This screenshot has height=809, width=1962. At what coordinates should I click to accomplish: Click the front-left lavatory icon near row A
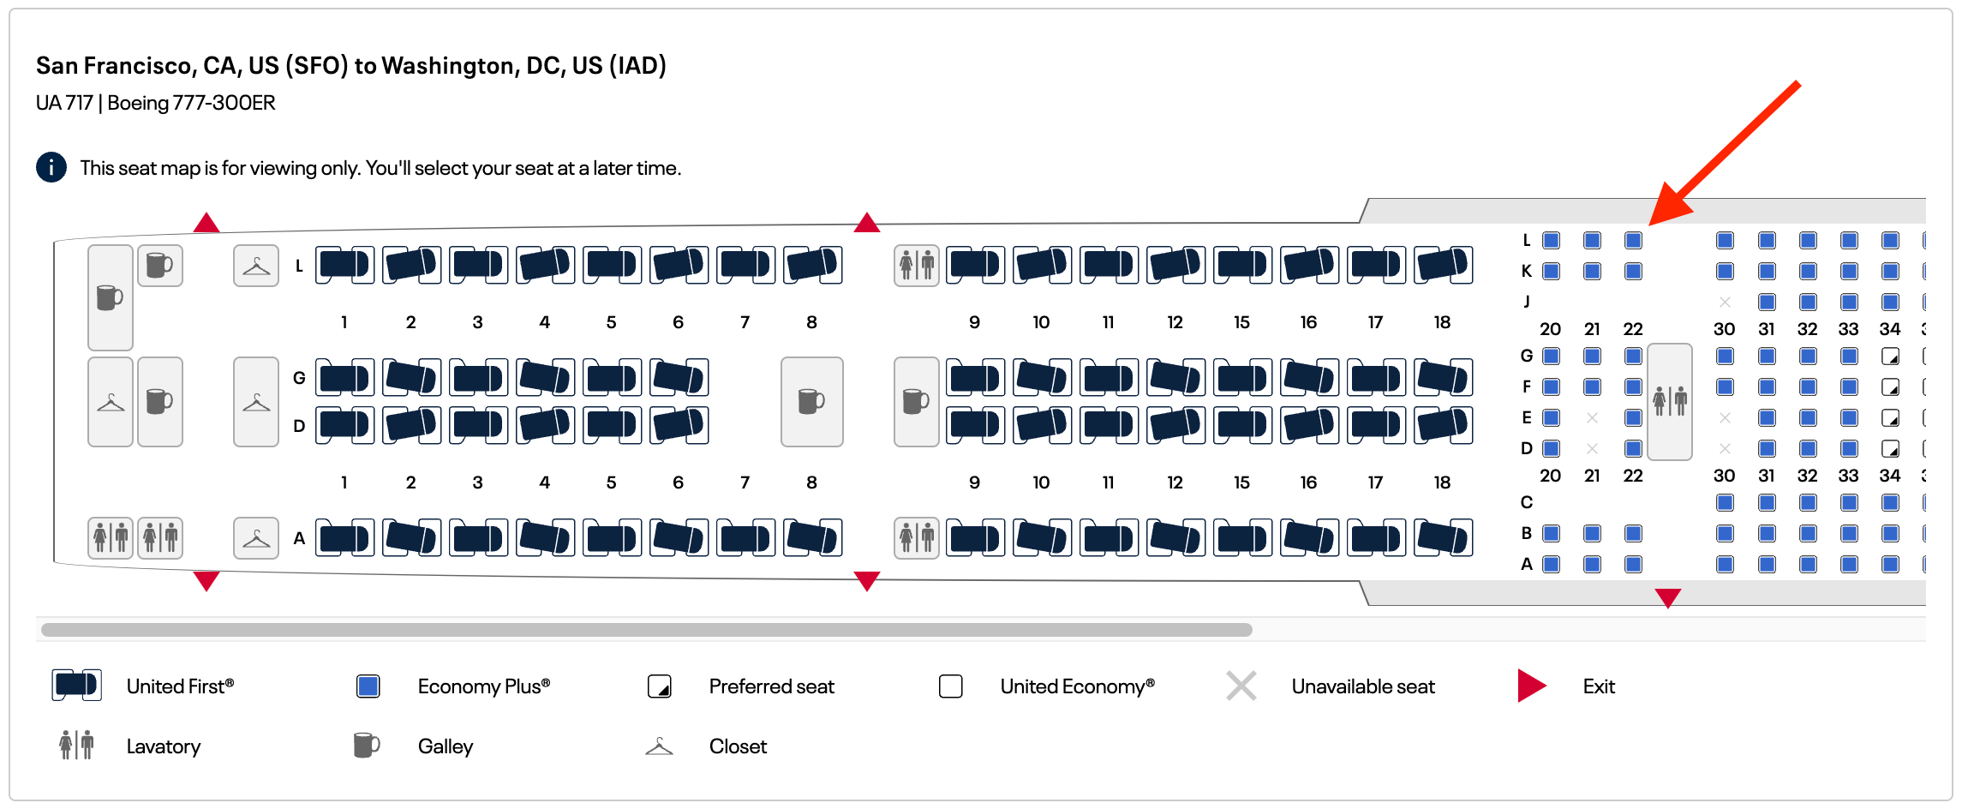pyautogui.click(x=110, y=538)
